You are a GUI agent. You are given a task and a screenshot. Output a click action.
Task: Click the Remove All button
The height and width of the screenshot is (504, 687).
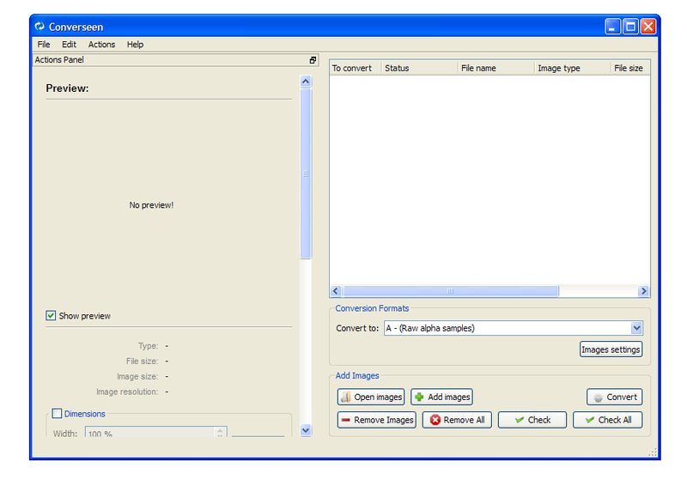[x=457, y=420]
